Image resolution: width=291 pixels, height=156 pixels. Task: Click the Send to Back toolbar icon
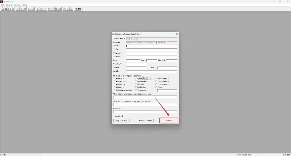click(64, 9)
